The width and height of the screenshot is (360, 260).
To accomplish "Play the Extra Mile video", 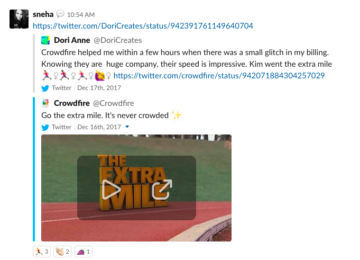I will [111, 189].
